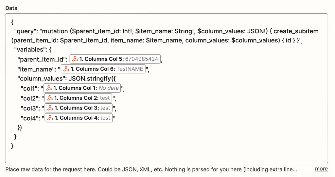This screenshot has height=177, width=335.
Task: Open the 'more' help text link
Action: (x=321, y=169)
